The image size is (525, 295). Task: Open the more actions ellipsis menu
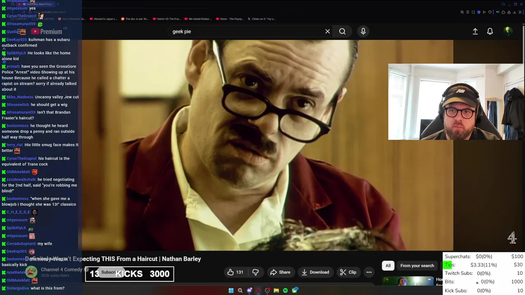369,272
